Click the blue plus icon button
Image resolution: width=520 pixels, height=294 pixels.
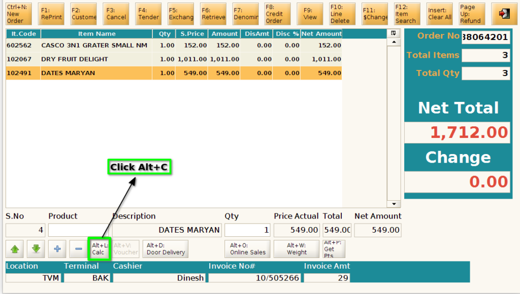(x=57, y=249)
